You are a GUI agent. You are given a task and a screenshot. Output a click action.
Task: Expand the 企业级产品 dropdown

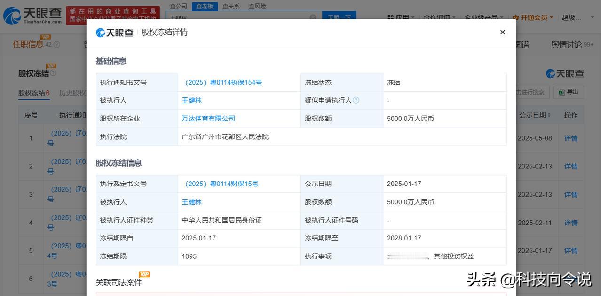pos(484,17)
